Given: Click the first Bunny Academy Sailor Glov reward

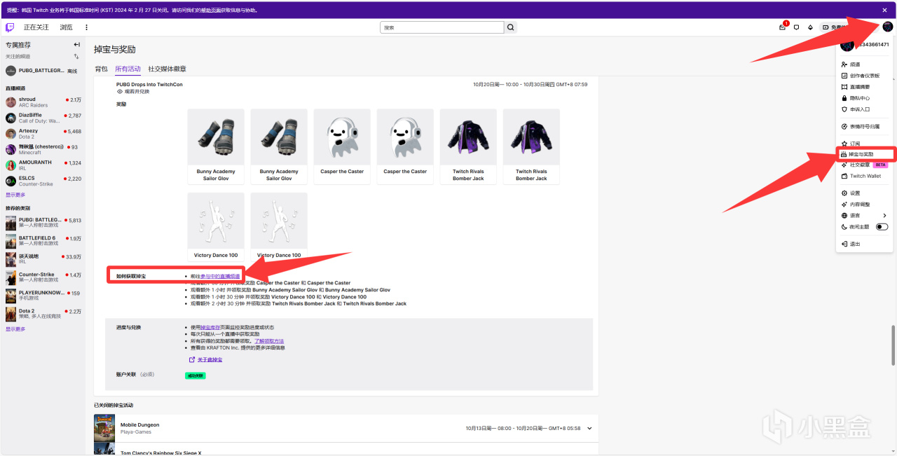Looking at the screenshot, I should (x=216, y=146).
